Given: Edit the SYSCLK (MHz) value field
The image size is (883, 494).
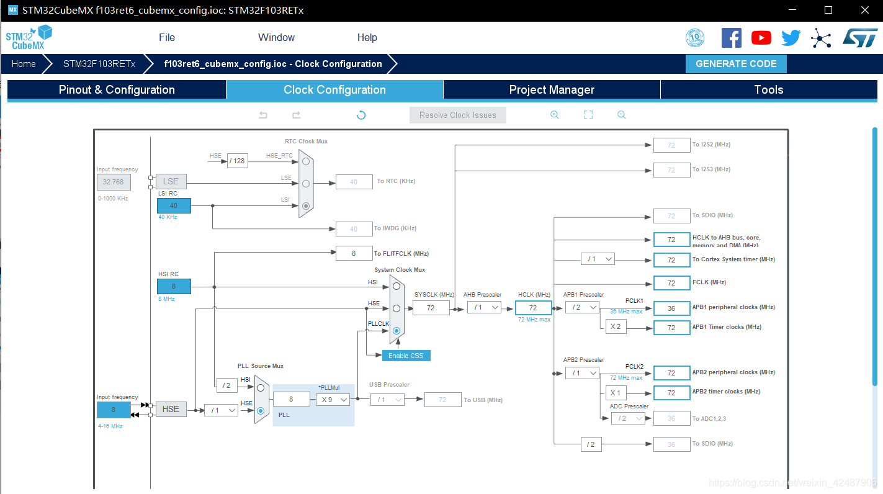Looking at the screenshot, I should click(431, 307).
